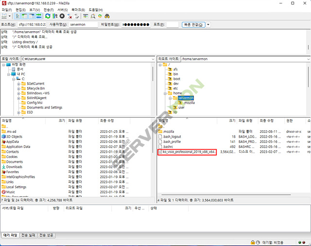The width and height of the screenshot is (311, 246).
Task: Focus the 포트(P) port field
Action: pos(173,25)
